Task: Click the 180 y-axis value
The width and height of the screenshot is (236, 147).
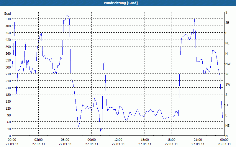Action: pos(8,94)
